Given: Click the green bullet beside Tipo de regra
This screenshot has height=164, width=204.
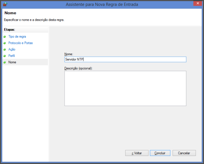Looking at the screenshot, I should (4, 37).
